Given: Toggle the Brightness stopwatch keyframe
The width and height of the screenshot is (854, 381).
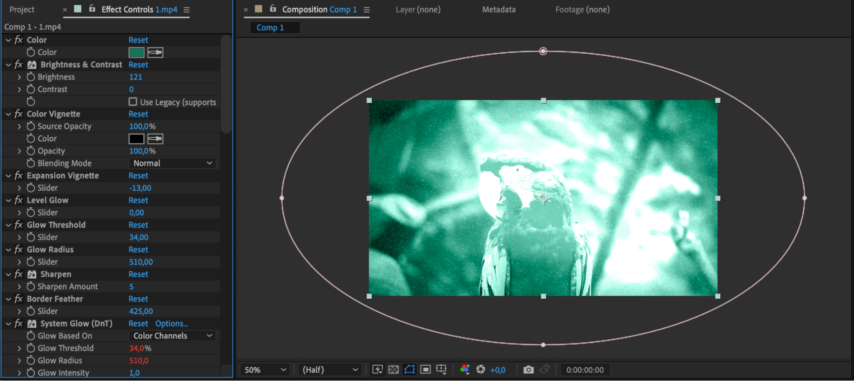Looking at the screenshot, I should click(31, 77).
